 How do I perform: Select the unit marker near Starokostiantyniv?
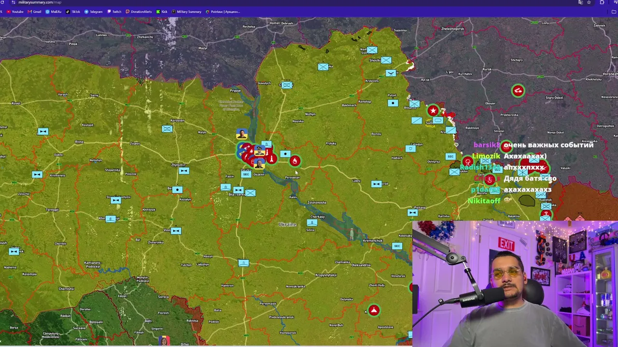click(116, 200)
